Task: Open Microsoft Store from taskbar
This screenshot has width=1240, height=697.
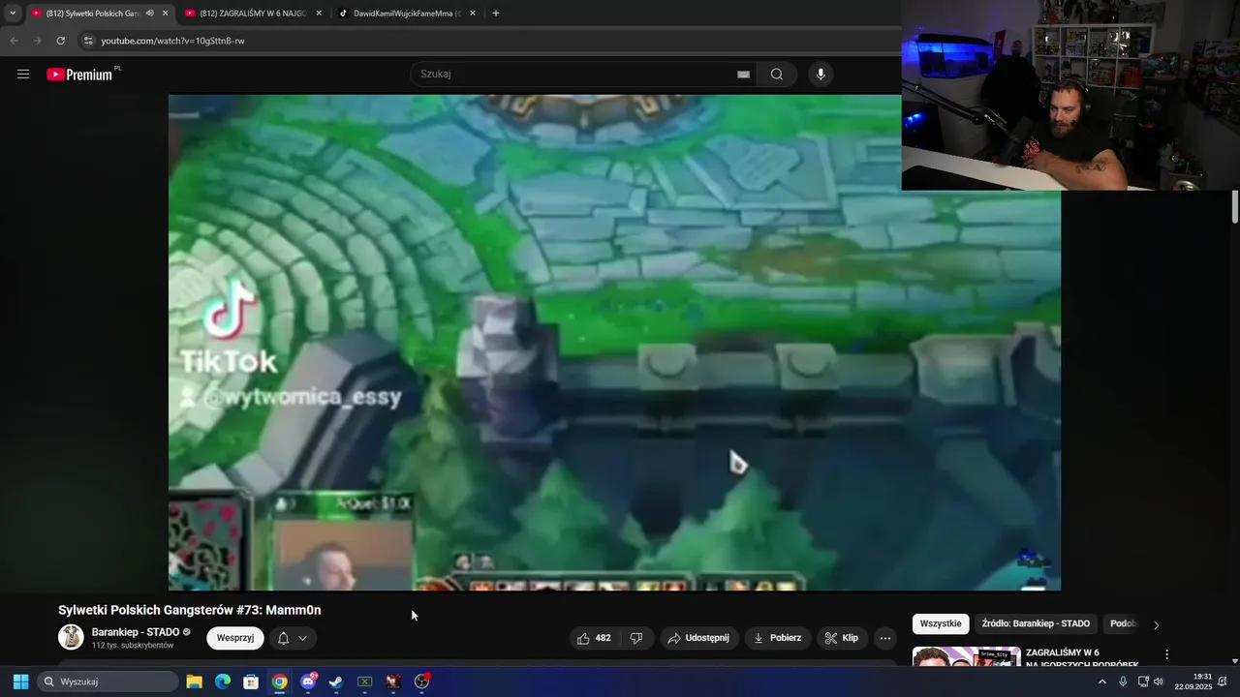Action: click(x=251, y=682)
